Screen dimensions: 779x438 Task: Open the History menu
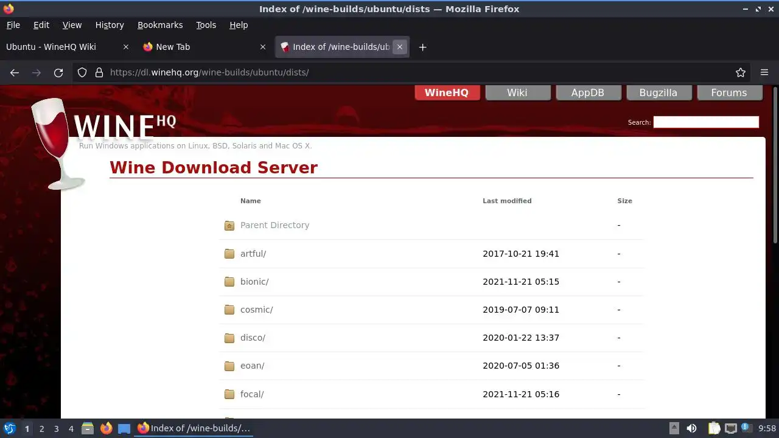coord(110,25)
